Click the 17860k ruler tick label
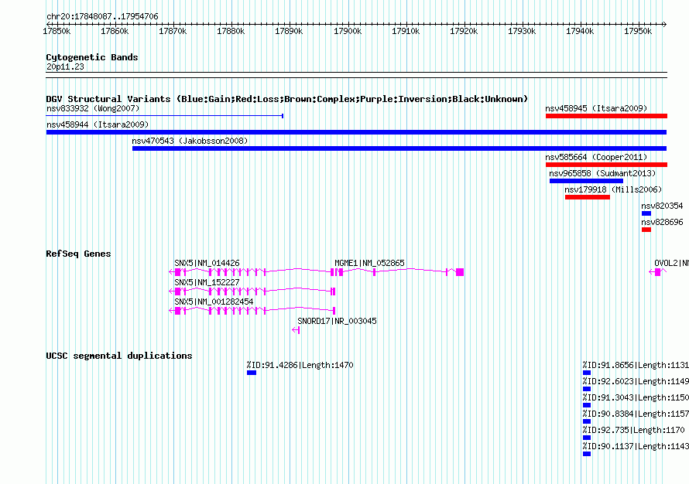This screenshot has height=484, width=689. [115, 31]
